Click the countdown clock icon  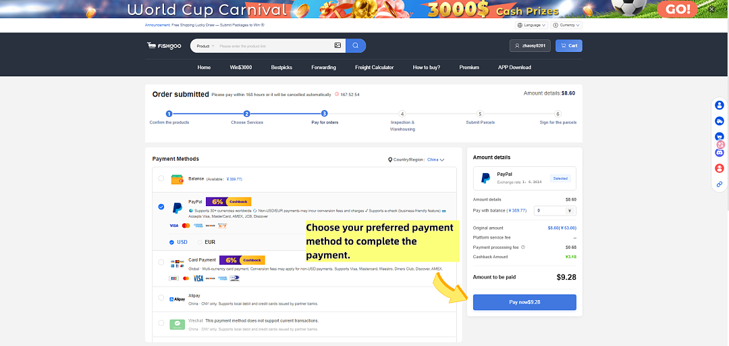[337, 95]
